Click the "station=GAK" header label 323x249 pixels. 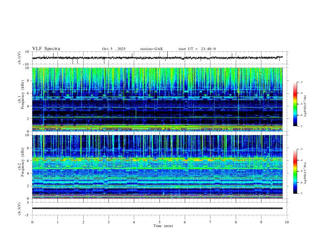[x=151, y=49]
